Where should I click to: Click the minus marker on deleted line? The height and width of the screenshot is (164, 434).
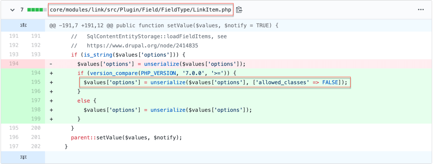(51, 64)
